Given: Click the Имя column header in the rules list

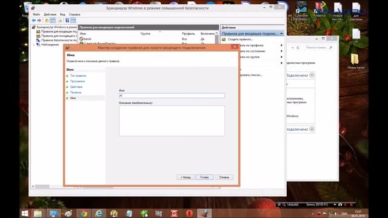Looking at the screenshot, I should [x=83, y=33].
